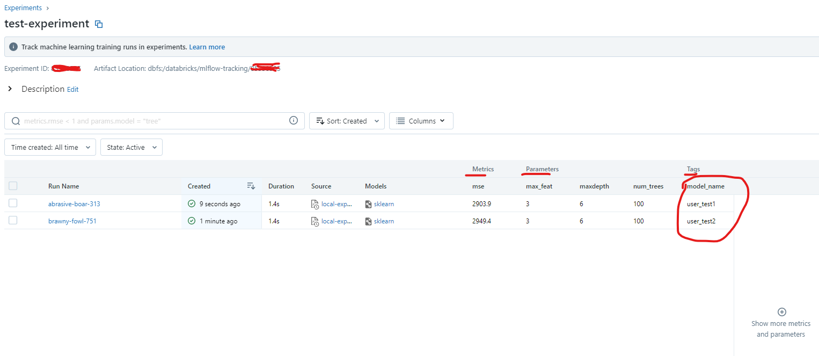The height and width of the screenshot is (356, 819).
Task: Expand the Description section chevron
Action: [x=10, y=89]
